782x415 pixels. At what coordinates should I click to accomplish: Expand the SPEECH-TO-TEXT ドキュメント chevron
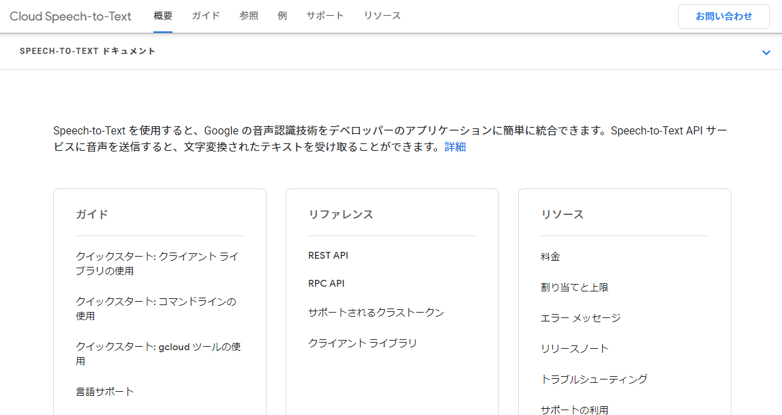[766, 53]
